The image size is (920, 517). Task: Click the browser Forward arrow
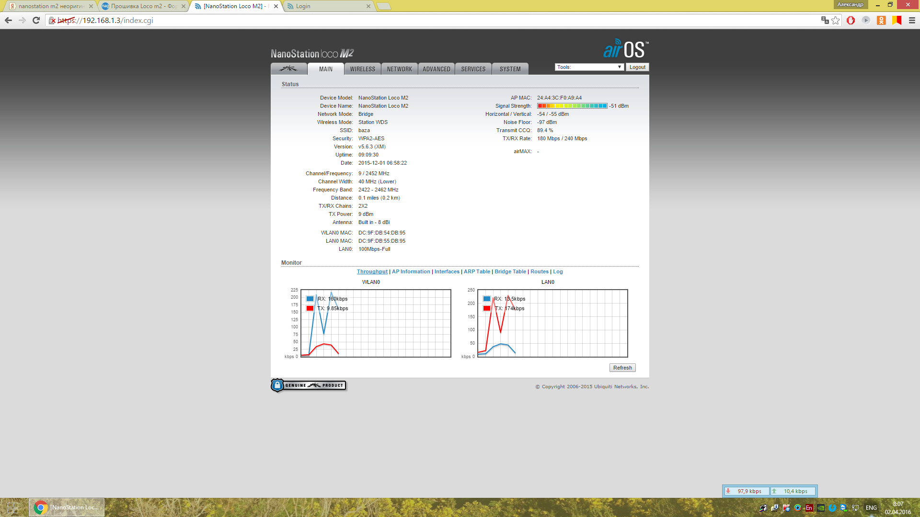click(22, 20)
